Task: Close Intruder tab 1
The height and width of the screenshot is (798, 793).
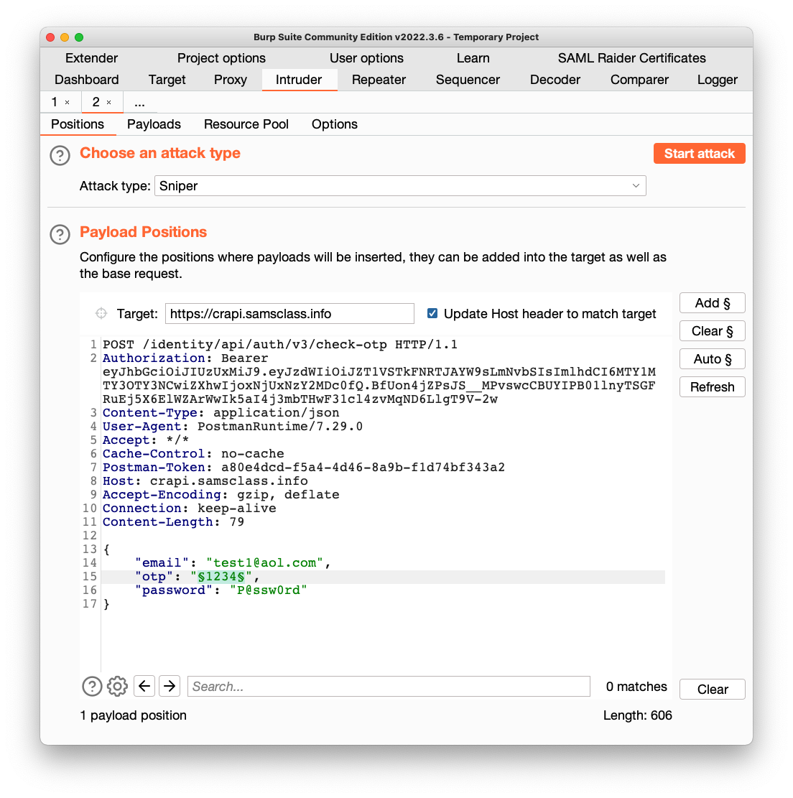Action: pos(68,102)
